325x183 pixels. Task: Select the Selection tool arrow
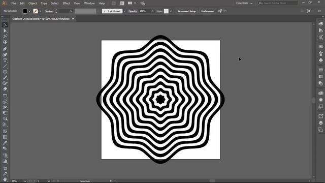pos(5,25)
